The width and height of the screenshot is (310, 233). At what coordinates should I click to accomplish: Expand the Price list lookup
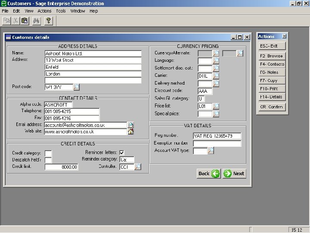pos(216,106)
